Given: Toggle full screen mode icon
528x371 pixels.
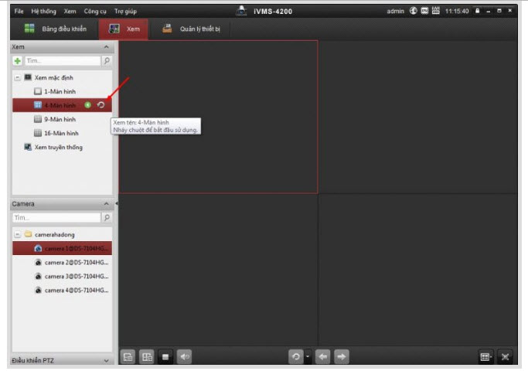Looking at the screenshot, I should [x=506, y=356].
